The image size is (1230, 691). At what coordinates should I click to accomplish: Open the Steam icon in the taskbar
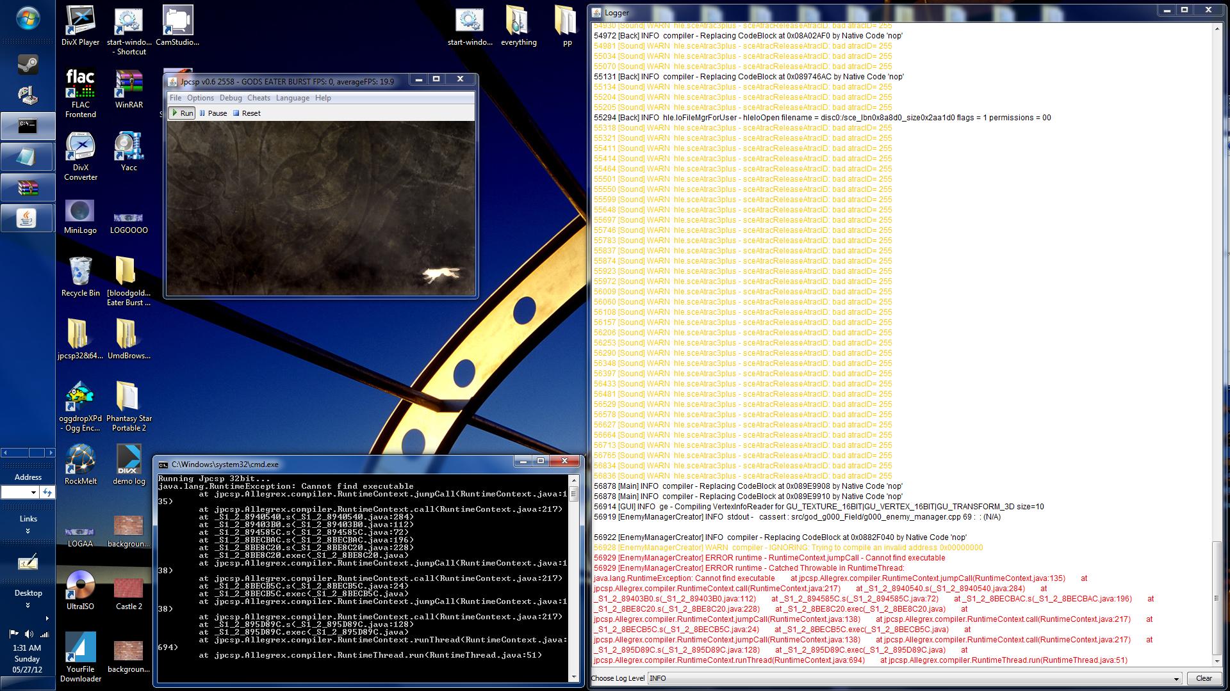coord(28,64)
